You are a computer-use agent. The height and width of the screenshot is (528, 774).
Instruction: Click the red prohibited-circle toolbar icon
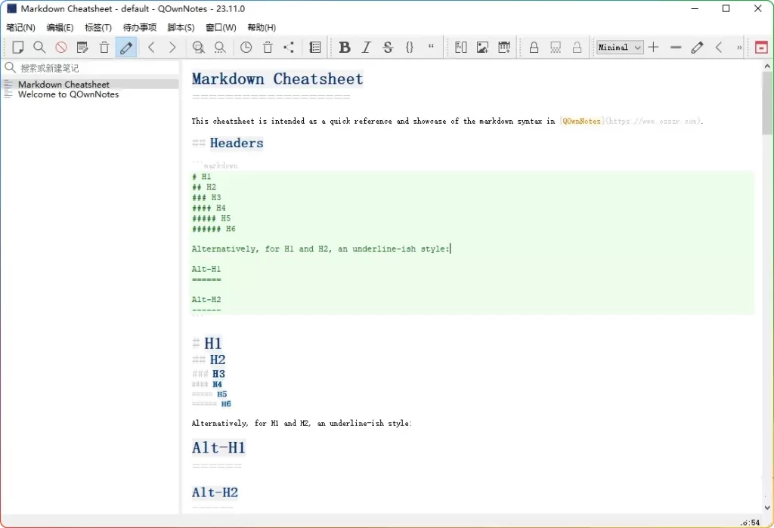click(x=61, y=48)
